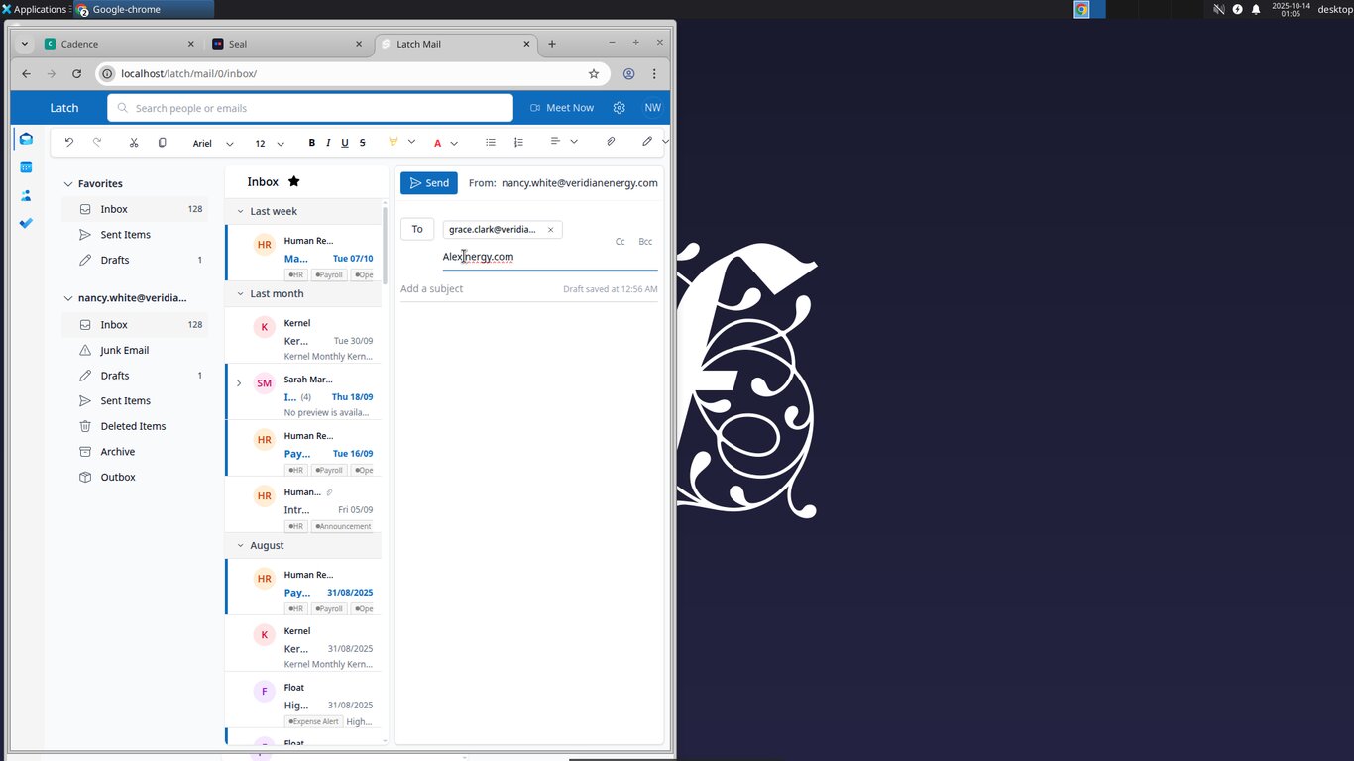Toggle italic formatting
This screenshot has width=1354, height=761.
pos(328,143)
